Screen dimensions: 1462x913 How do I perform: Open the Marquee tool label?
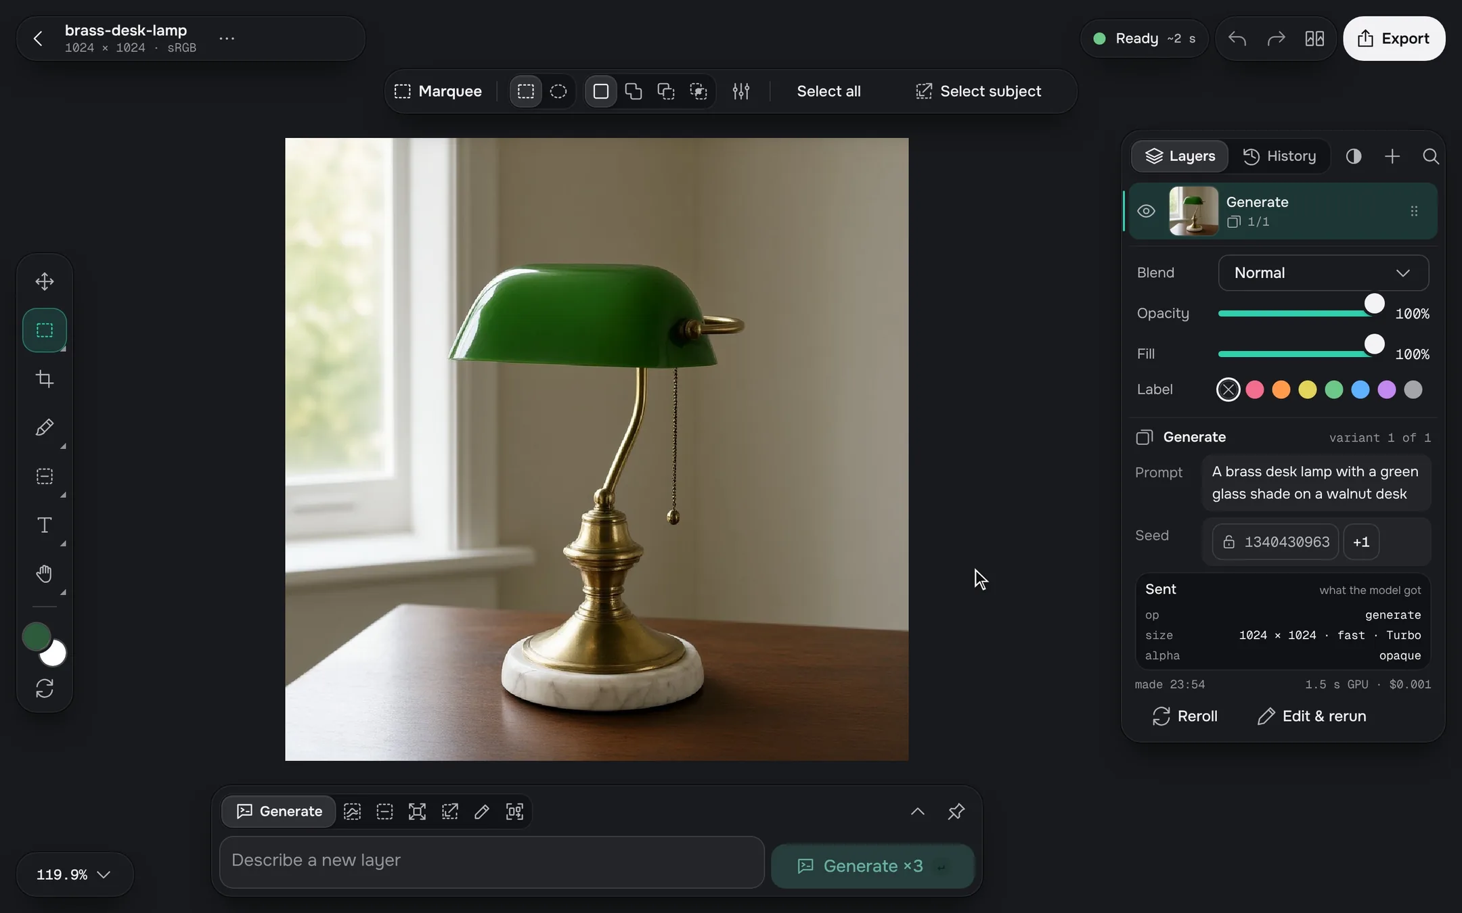438,91
